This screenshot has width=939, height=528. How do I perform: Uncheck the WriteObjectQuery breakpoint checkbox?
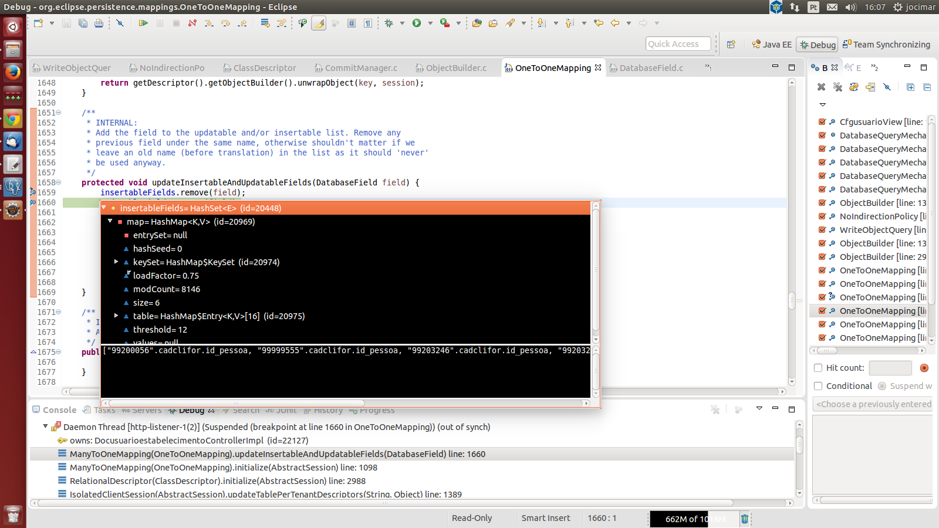[x=822, y=230]
